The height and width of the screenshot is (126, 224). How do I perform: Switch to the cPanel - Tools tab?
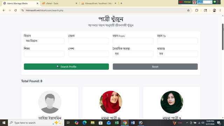(60, 3)
